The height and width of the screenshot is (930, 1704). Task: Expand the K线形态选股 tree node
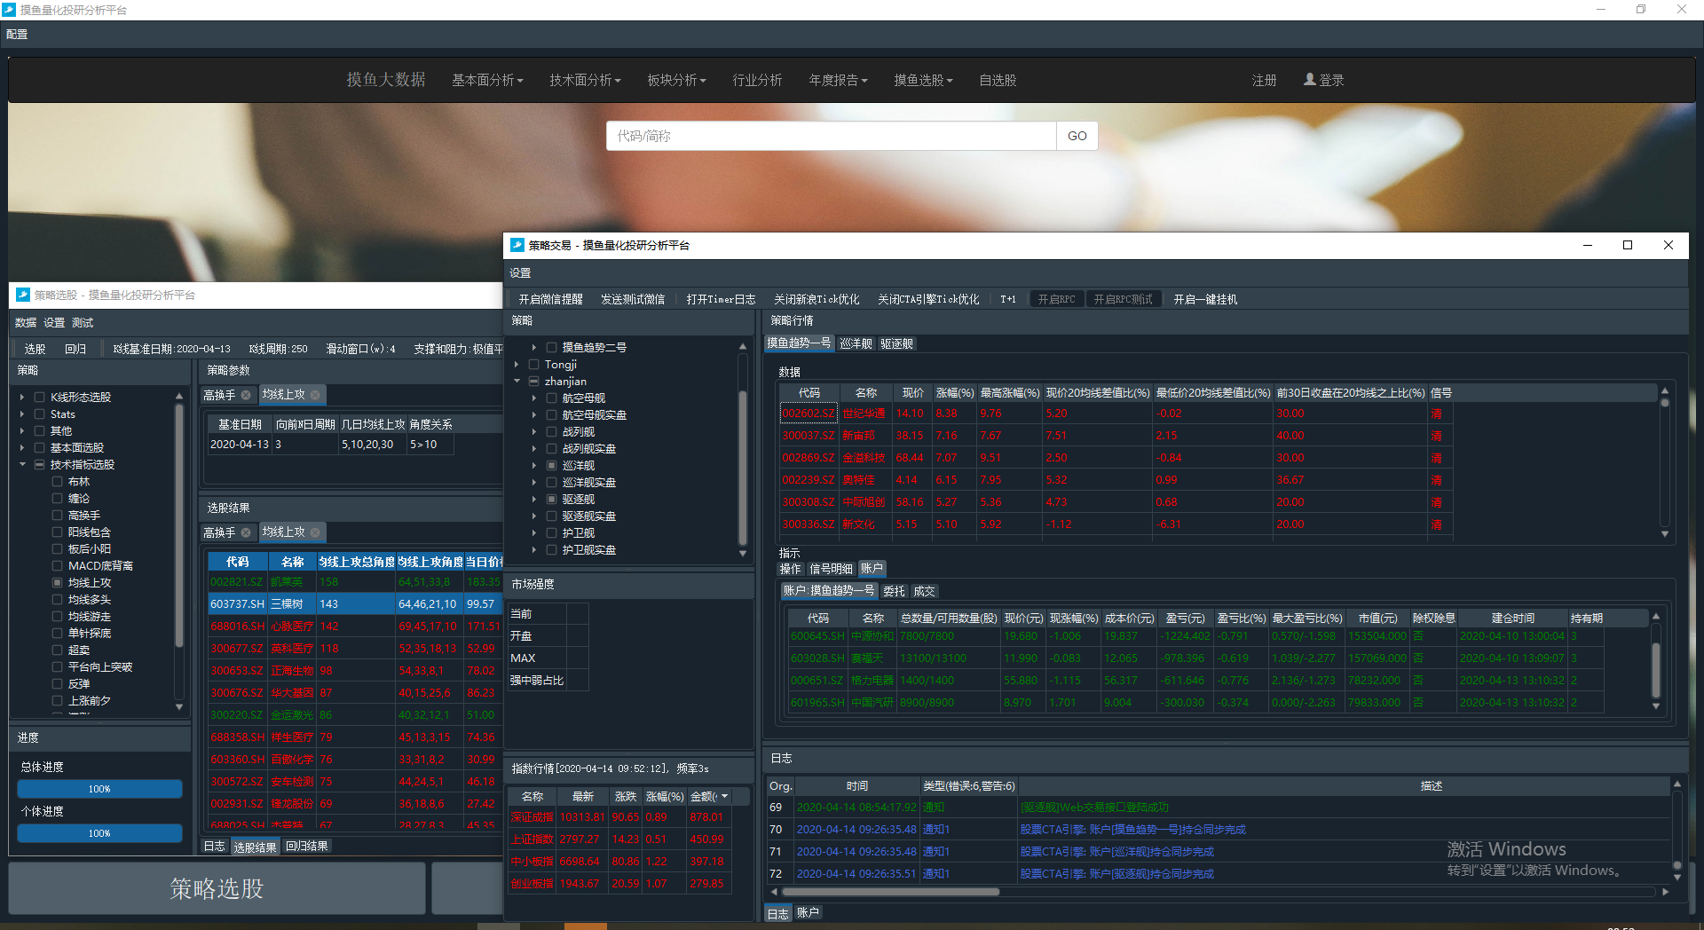(22, 398)
